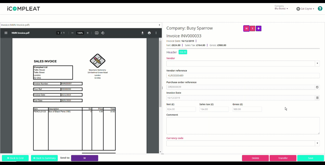The height and width of the screenshot is (165, 325).
Task: Delete the invoice
Action: coord(255,158)
